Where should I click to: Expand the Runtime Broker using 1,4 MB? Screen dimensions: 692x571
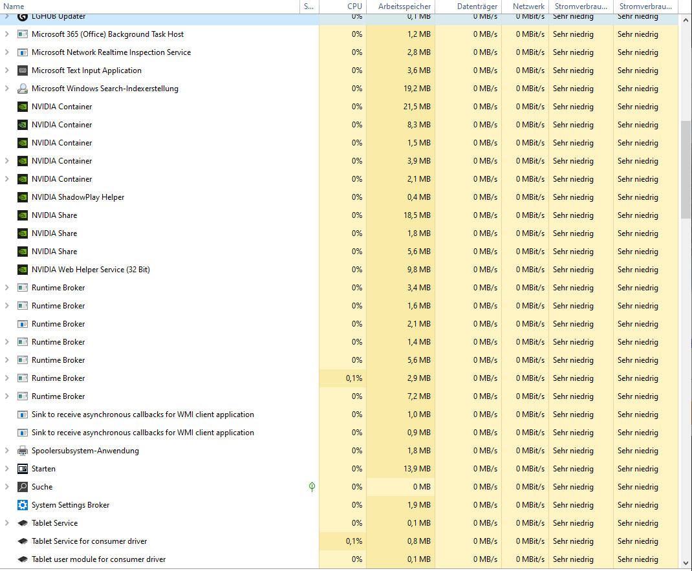[x=6, y=341]
